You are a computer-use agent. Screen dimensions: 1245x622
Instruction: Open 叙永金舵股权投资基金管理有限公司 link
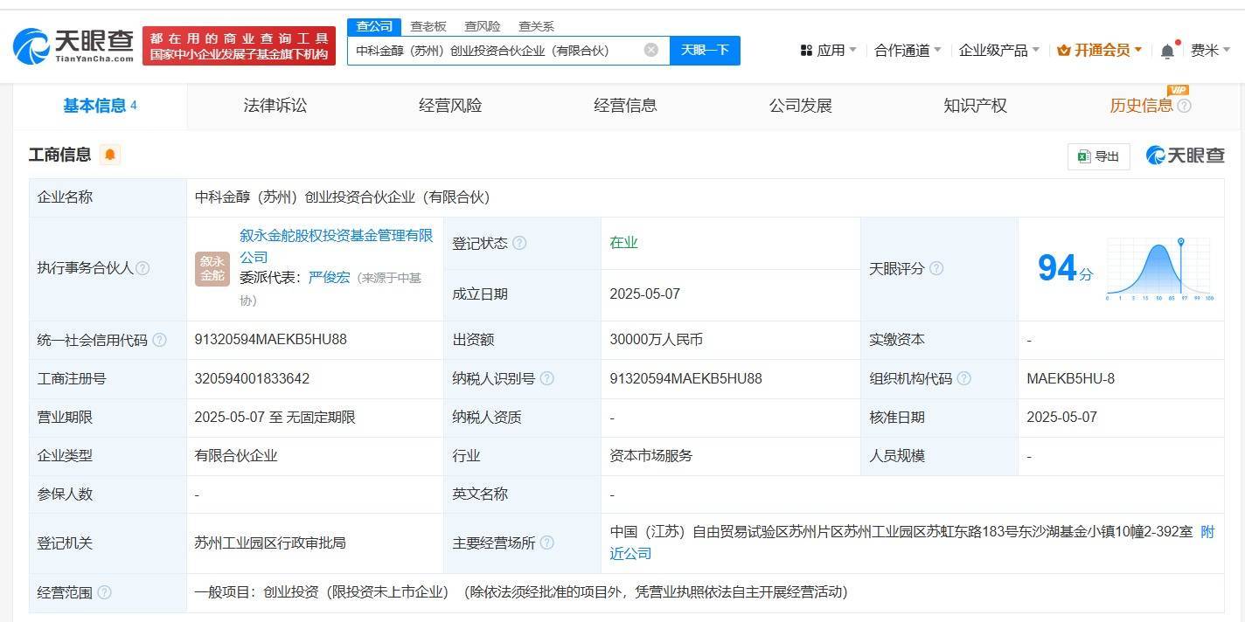[x=337, y=246]
